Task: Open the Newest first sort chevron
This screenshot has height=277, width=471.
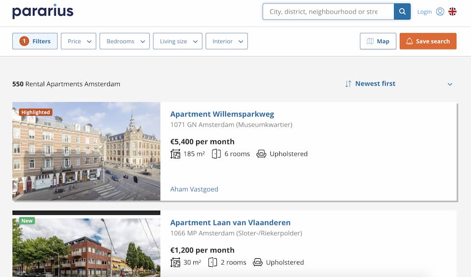Action: point(450,84)
